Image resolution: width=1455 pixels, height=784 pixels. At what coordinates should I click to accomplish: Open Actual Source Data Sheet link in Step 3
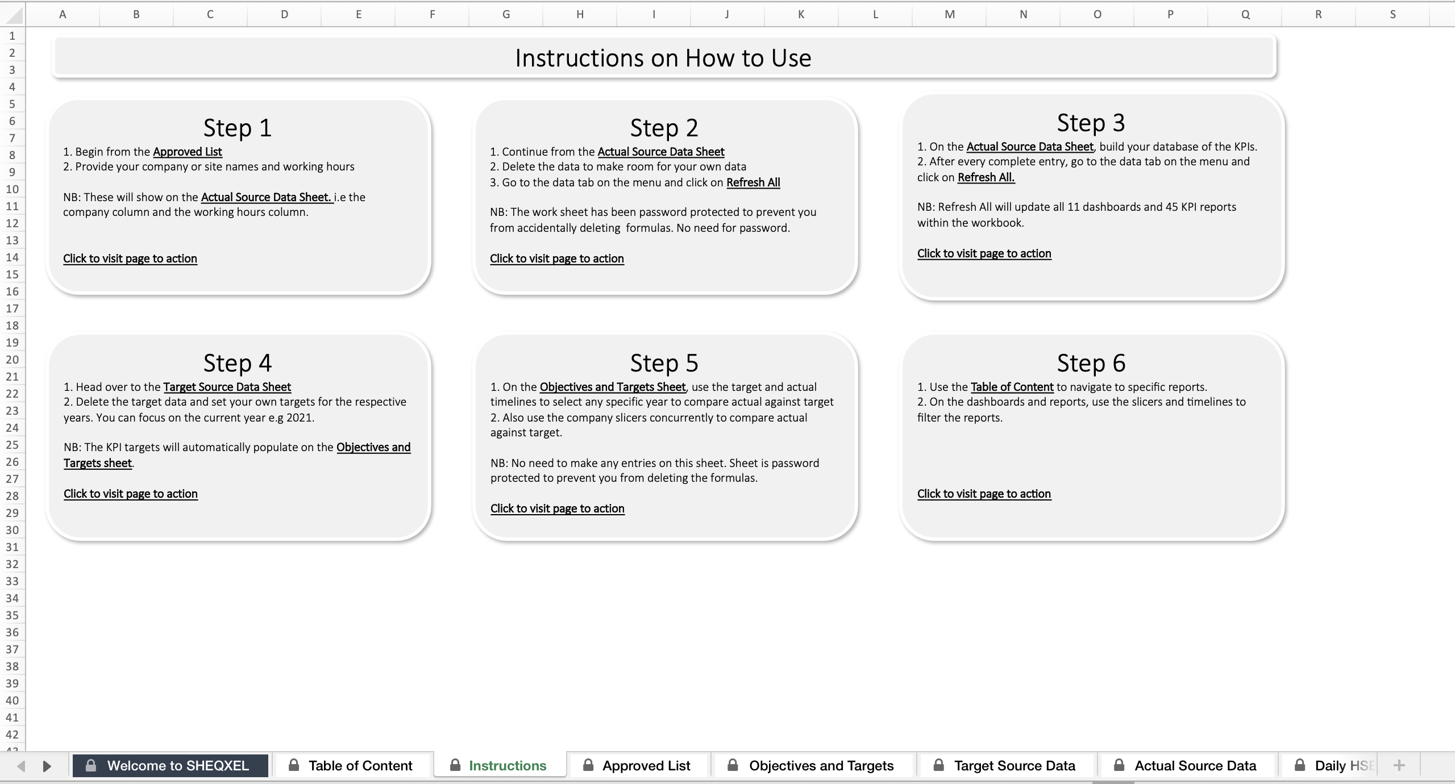click(x=1030, y=147)
